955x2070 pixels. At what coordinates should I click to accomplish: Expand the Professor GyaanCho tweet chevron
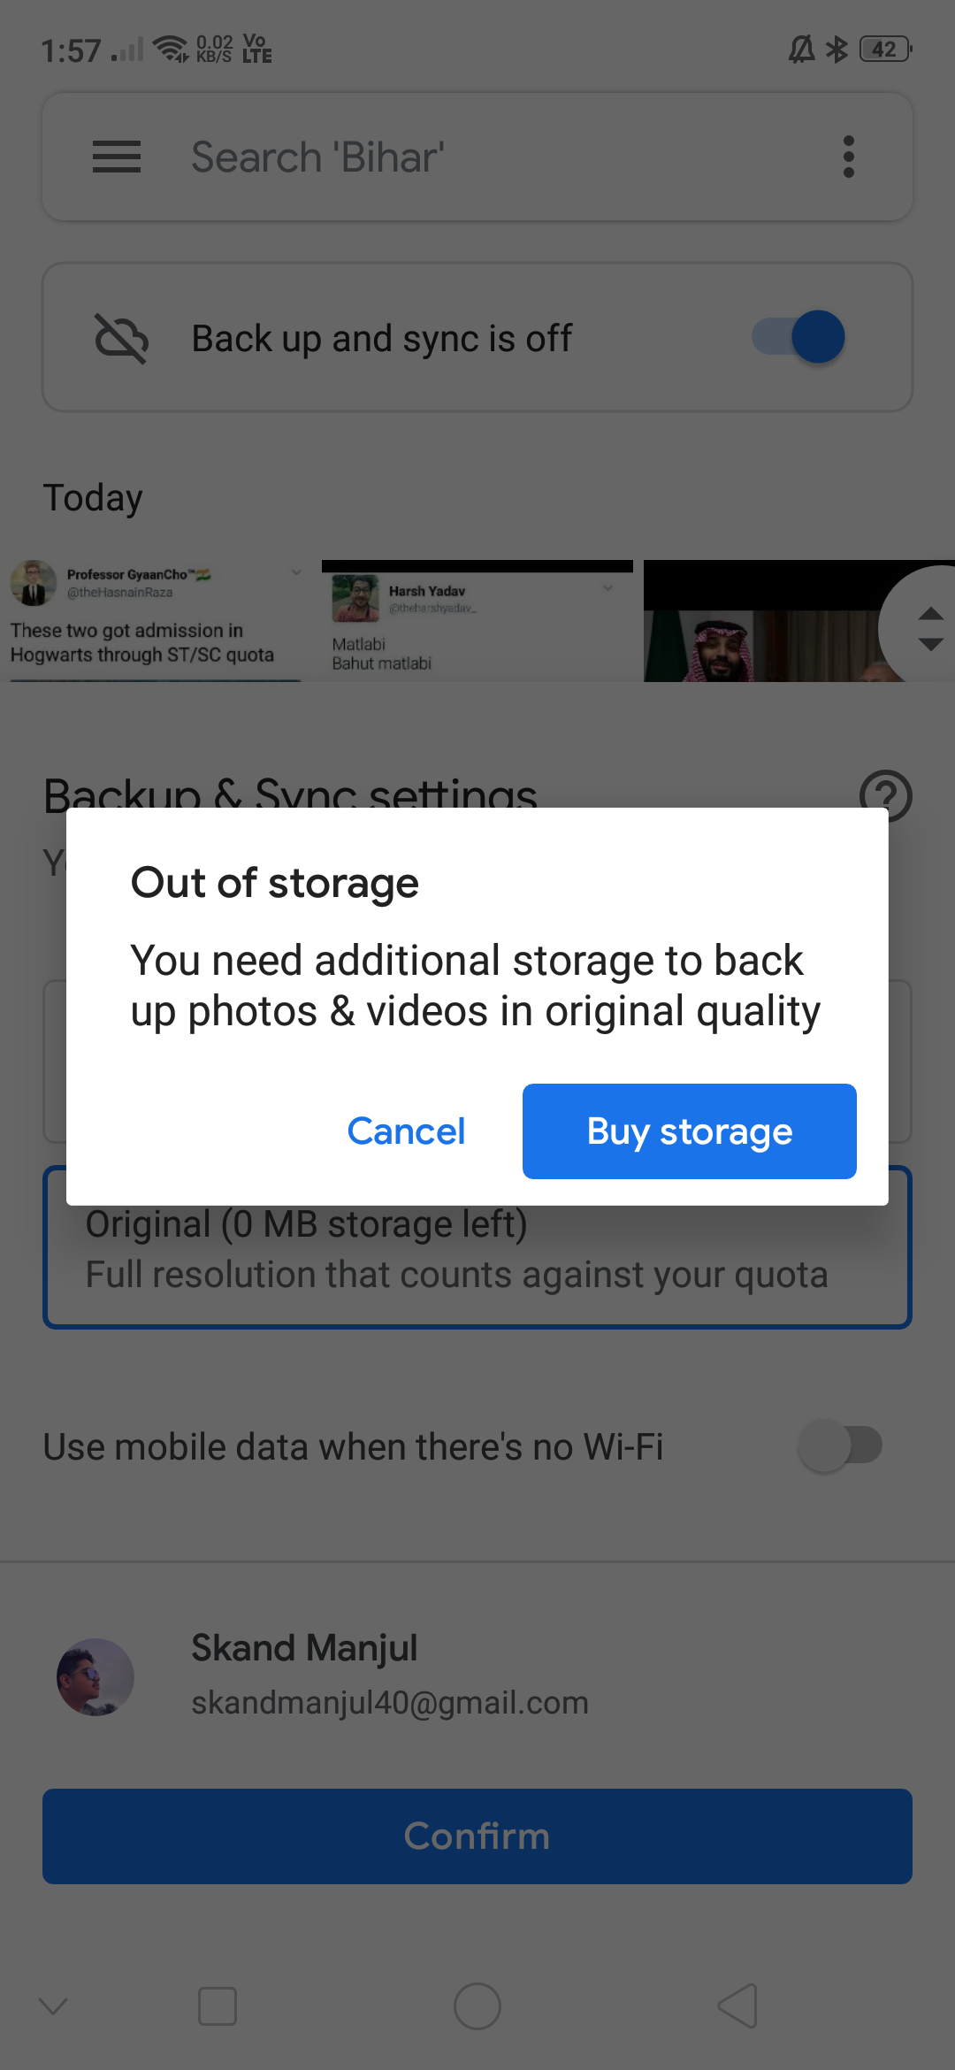tap(296, 572)
